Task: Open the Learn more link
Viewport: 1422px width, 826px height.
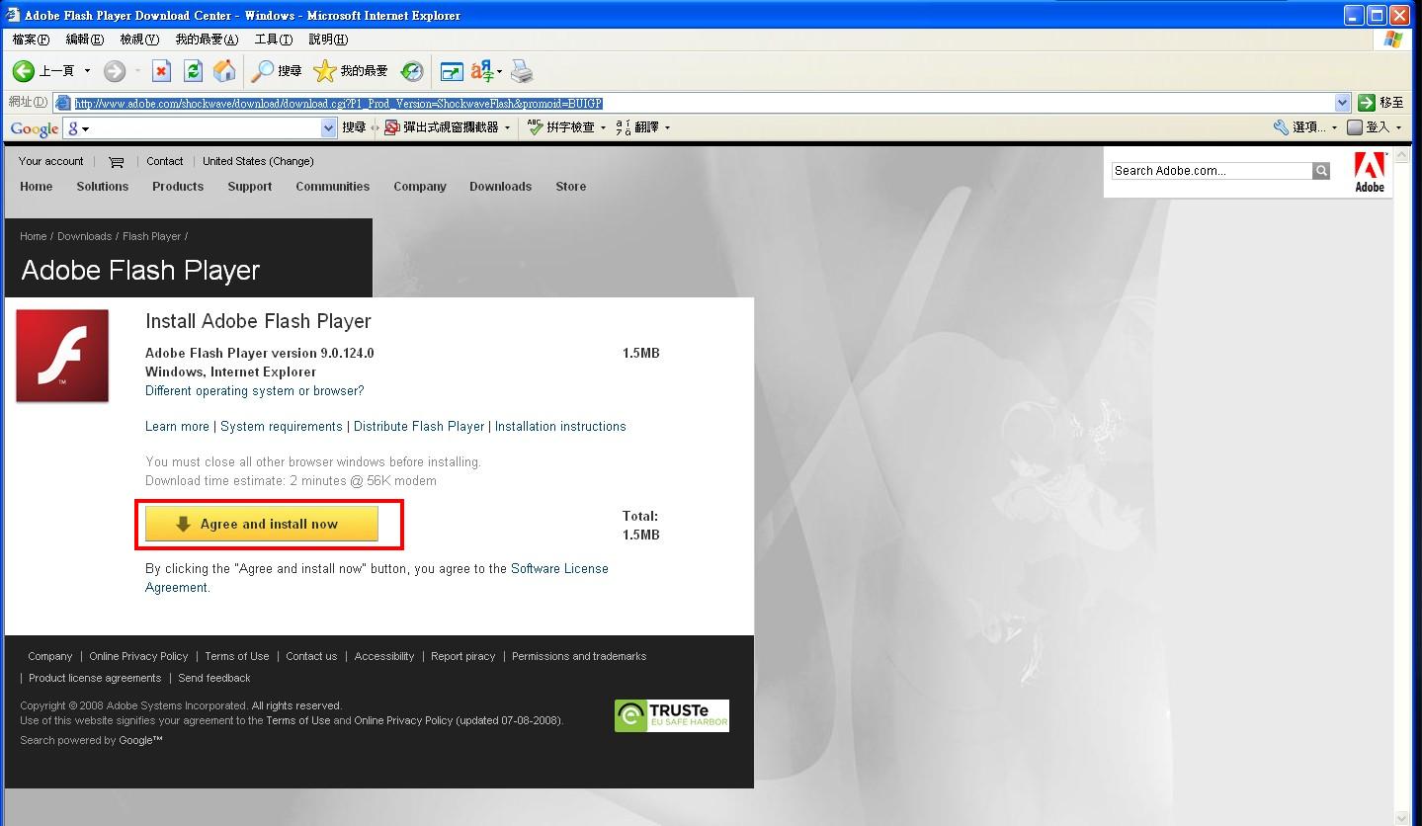Action: tap(177, 427)
